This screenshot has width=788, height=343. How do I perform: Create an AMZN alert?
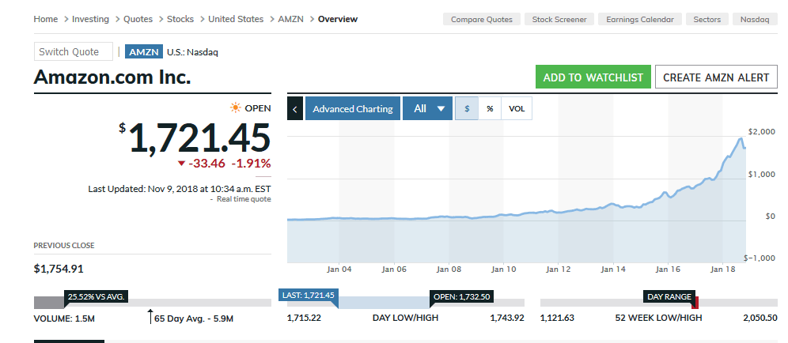(x=715, y=77)
